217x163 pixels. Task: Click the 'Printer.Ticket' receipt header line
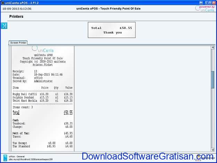(x=43, y=65)
